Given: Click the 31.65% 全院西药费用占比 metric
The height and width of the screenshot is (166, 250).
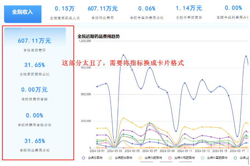Looking at the screenshot, I should [35, 69].
